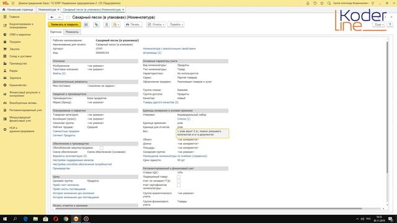397x223 pixels.
Task: Open Прайс-лист компании link
Action: coord(66,185)
